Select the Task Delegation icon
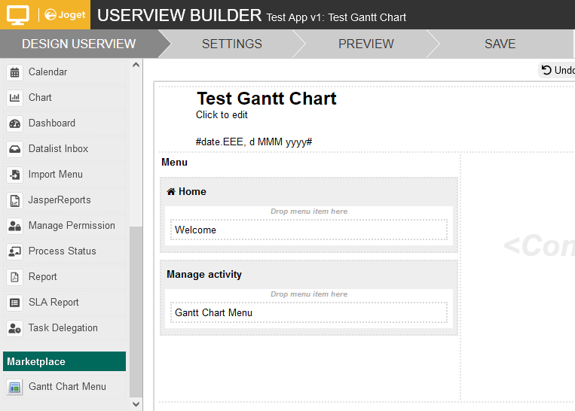This screenshot has width=575, height=411. (x=15, y=328)
